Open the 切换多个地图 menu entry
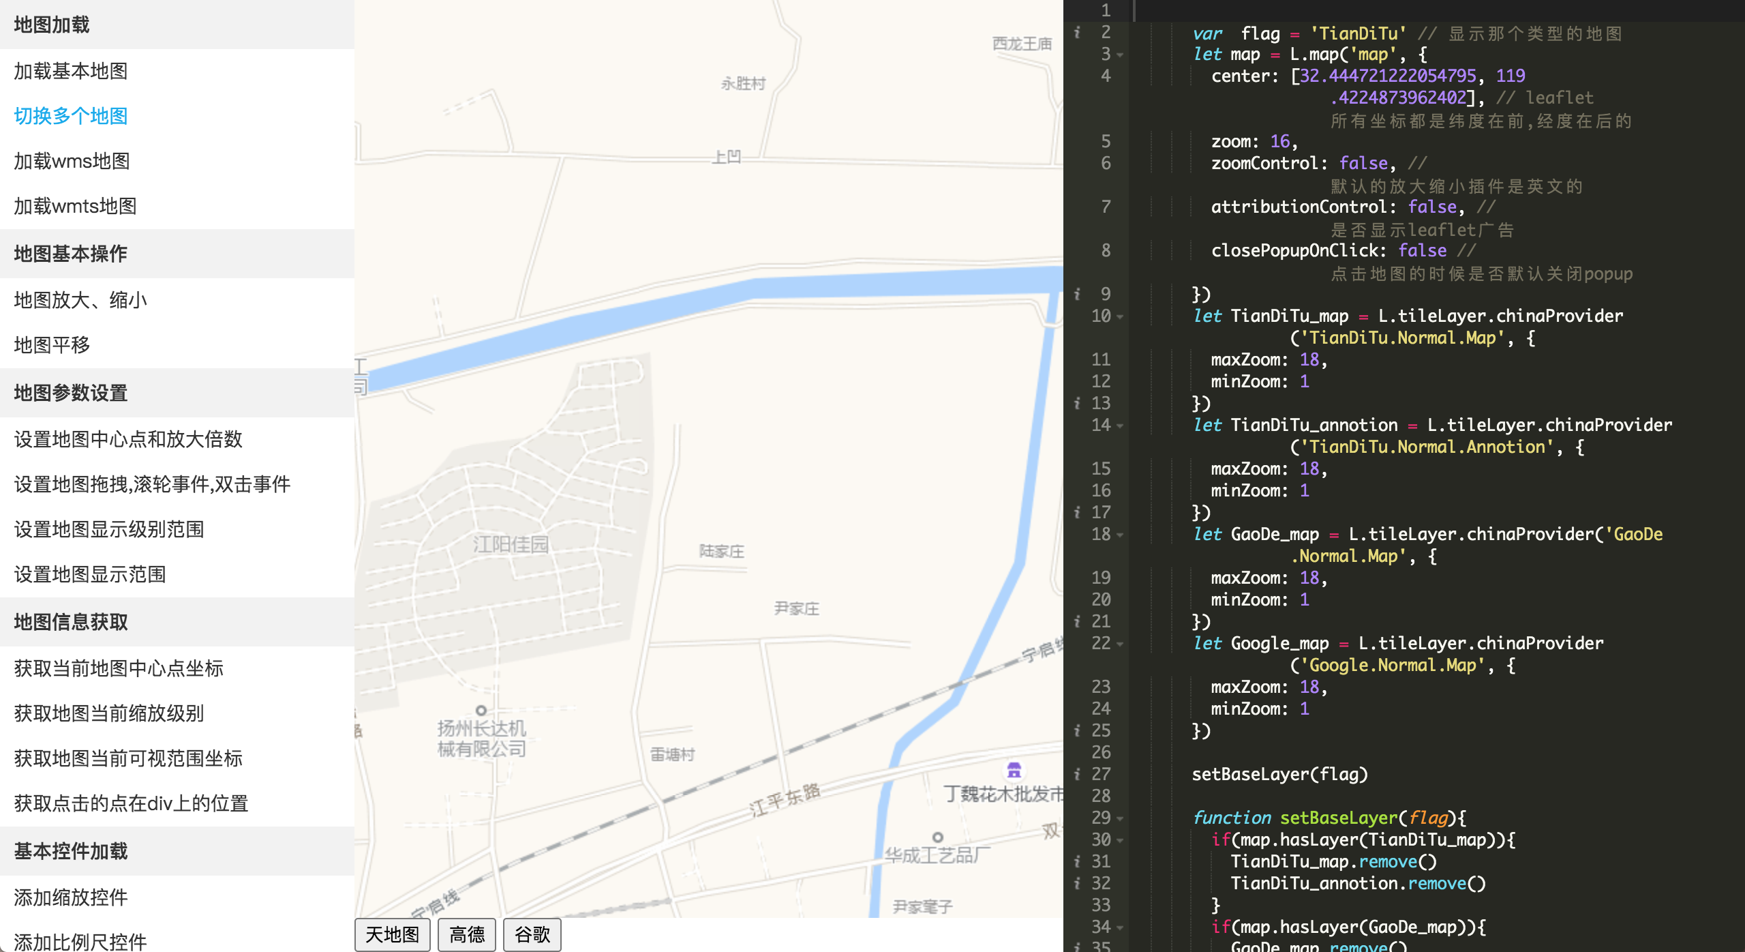1745x952 pixels. coord(71,116)
